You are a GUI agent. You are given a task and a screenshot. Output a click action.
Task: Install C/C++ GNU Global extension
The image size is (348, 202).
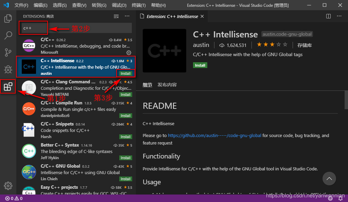(126, 179)
